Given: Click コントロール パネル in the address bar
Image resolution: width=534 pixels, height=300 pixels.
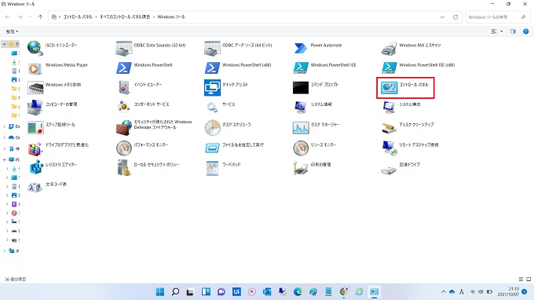Looking at the screenshot, I should tap(78, 16).
